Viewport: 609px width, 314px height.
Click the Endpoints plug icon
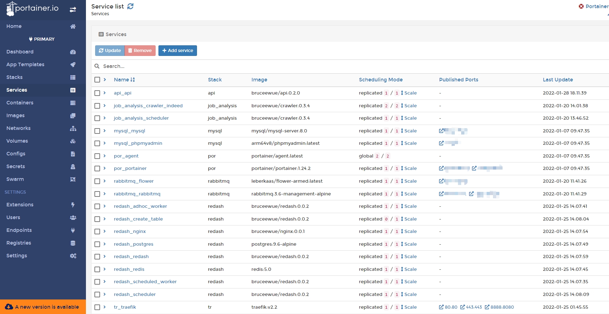click(x=73, y=230)
